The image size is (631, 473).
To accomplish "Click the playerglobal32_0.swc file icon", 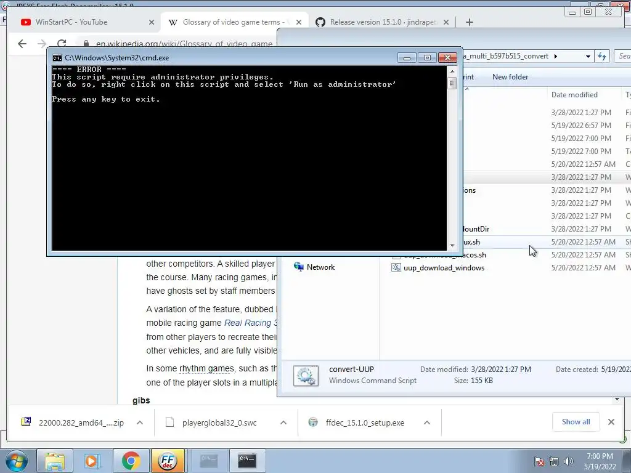I will pos(170,422).
